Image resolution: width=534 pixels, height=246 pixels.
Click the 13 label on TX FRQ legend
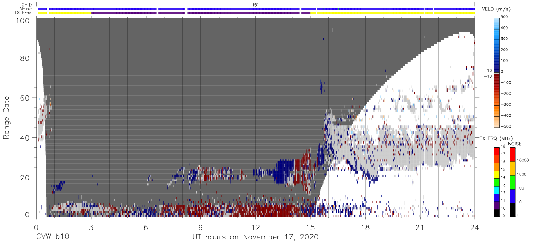[x=503, y=186]
